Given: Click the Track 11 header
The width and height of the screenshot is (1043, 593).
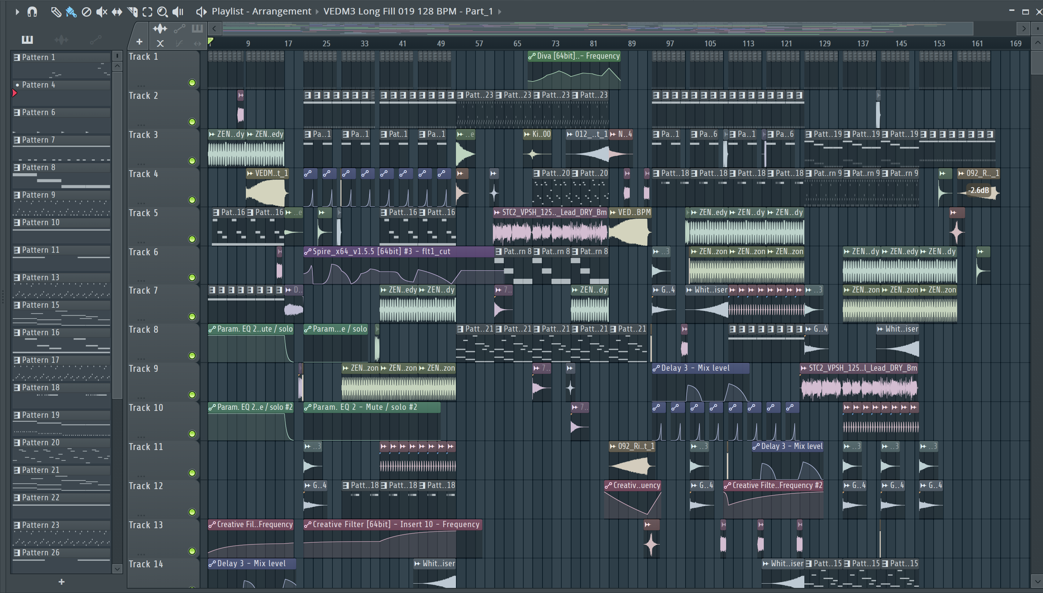Looking at the screenshot, I should [163, 460].
